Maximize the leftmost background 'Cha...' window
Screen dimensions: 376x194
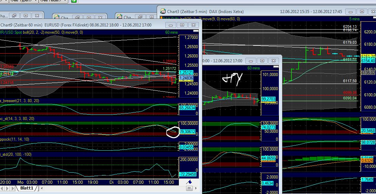(x=26, y=16)
